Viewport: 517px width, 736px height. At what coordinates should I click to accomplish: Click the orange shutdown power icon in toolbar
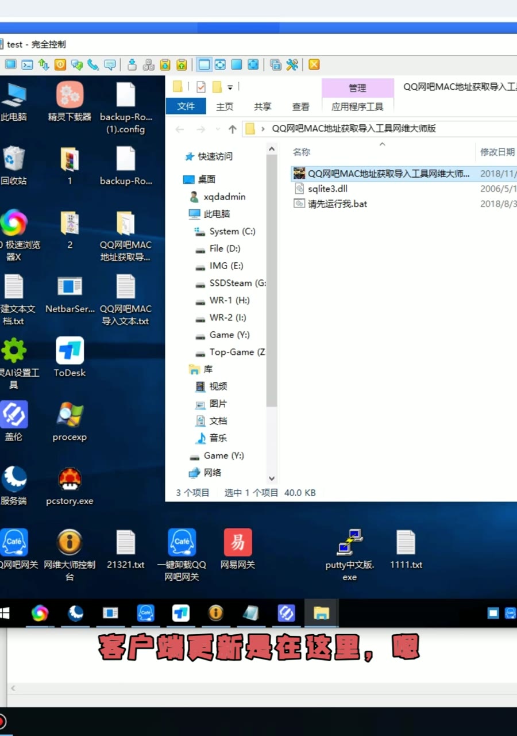[x=60, y=65]
